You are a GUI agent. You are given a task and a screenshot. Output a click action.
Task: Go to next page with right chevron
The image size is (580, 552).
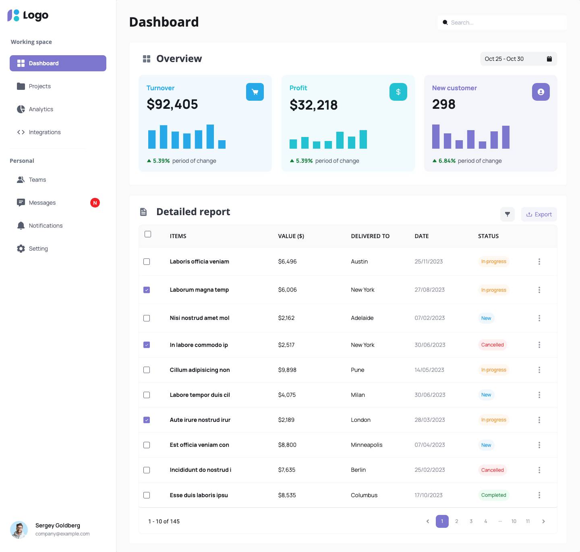point(543,521)
